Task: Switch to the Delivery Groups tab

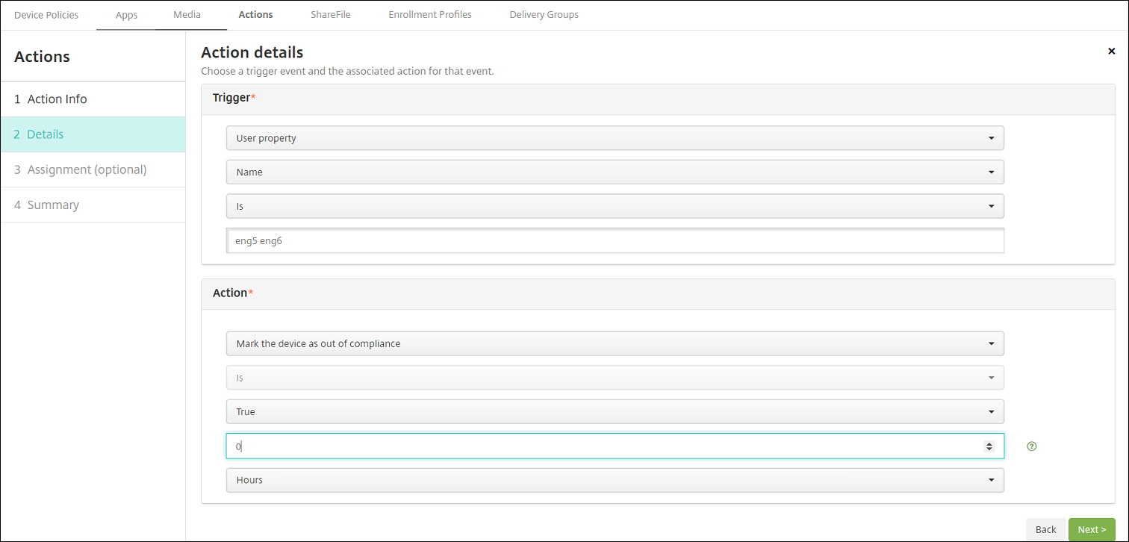Action: tap(544, 15)
